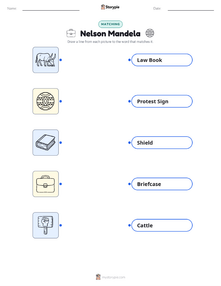221x286 pixels.
Task: Click the MATCHING badge above title
Action: (110, 24)
